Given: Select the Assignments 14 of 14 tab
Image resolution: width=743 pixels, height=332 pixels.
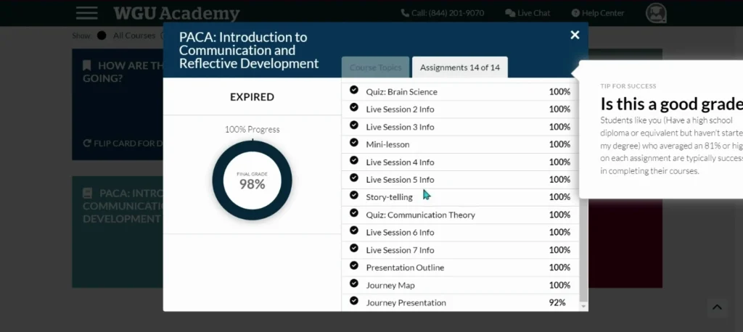Looking at the screenshot, I should [459, 67].
